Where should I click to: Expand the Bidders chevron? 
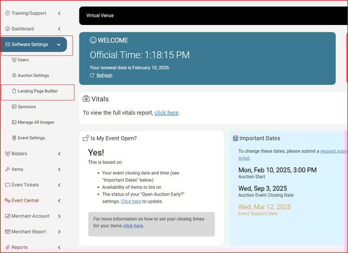[x=59, y=154]
